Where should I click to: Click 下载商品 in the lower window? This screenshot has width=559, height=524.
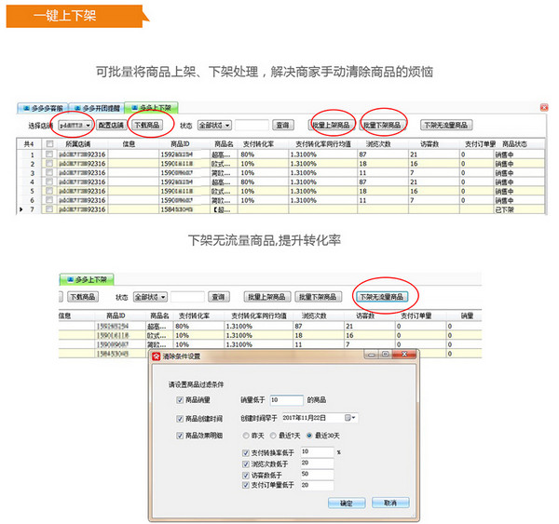pyautogui.click(x=83, y=297)
